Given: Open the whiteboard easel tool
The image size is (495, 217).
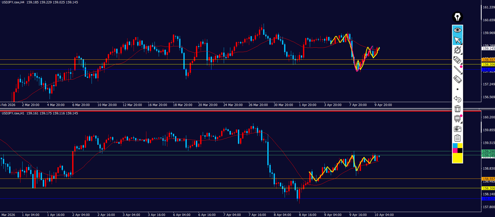Looking at the screenshot, I should click(457, 119).
